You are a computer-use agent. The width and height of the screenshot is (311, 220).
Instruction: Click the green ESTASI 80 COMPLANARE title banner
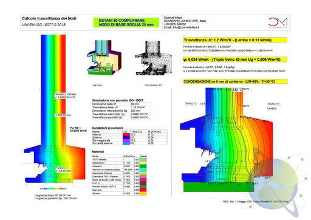pyautogui.click(x=126, y=22)
